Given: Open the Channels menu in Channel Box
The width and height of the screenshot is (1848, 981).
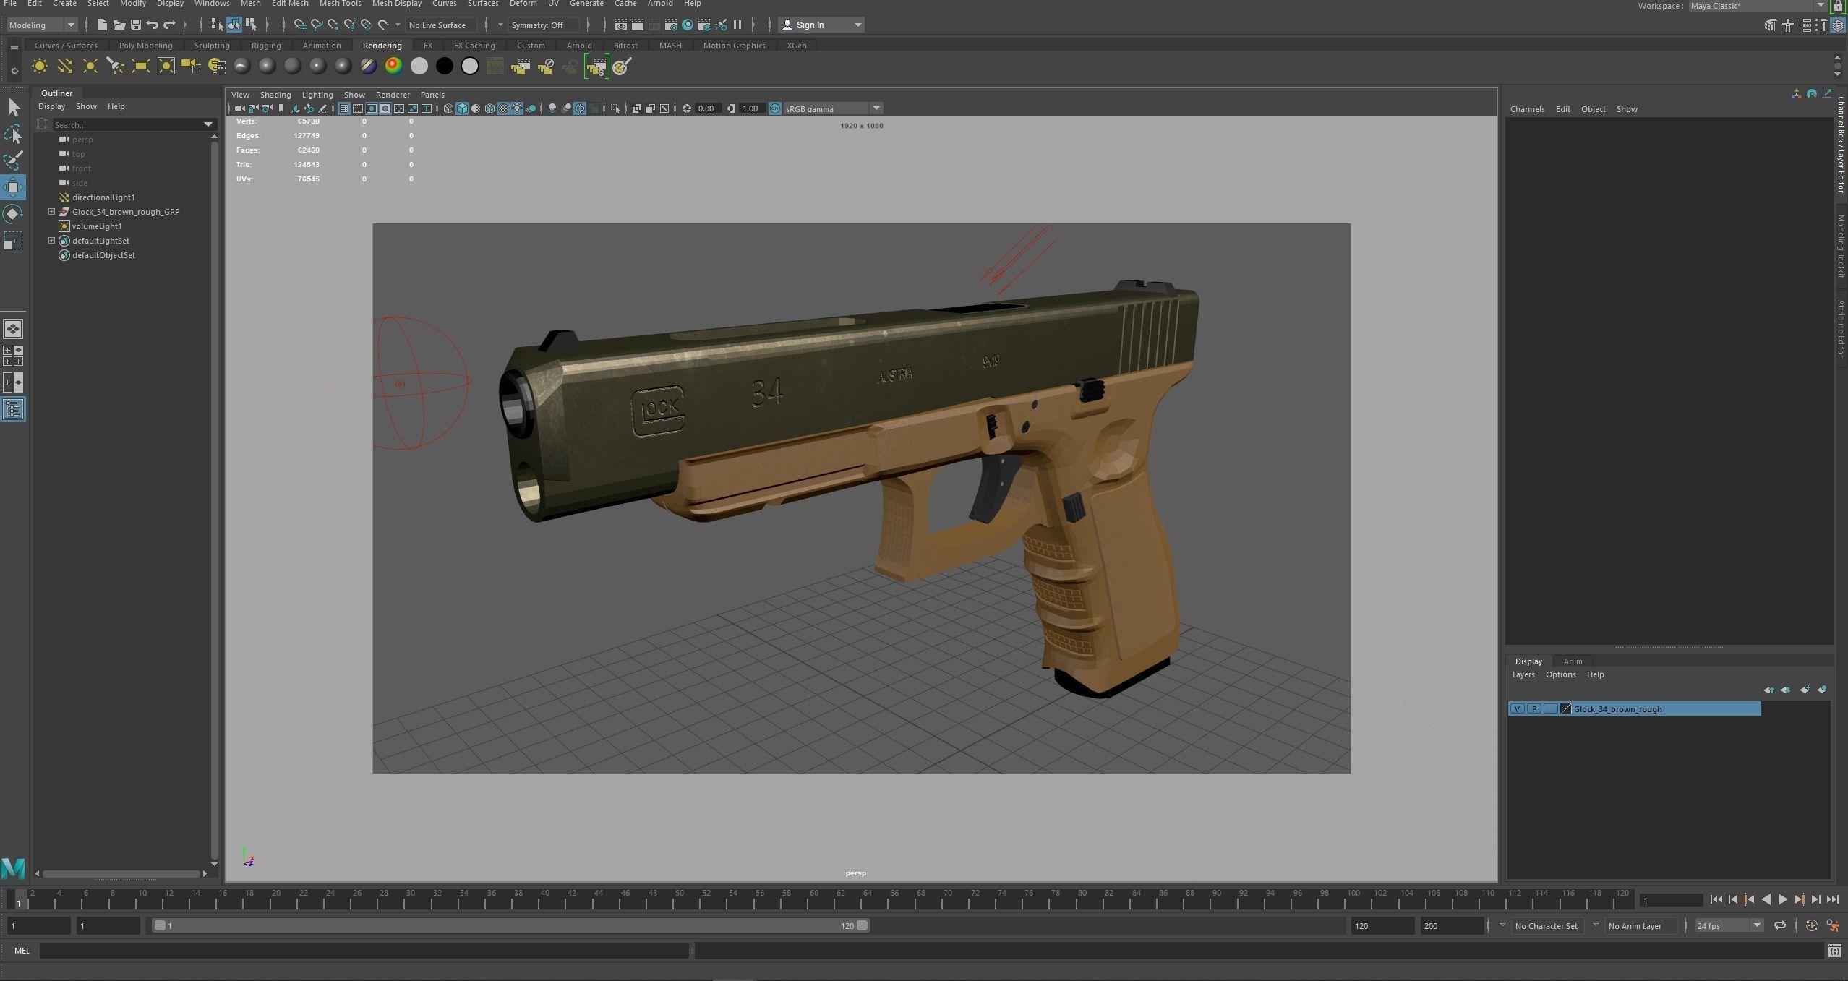Looking at the screenshot, I should pos(1527,109).
